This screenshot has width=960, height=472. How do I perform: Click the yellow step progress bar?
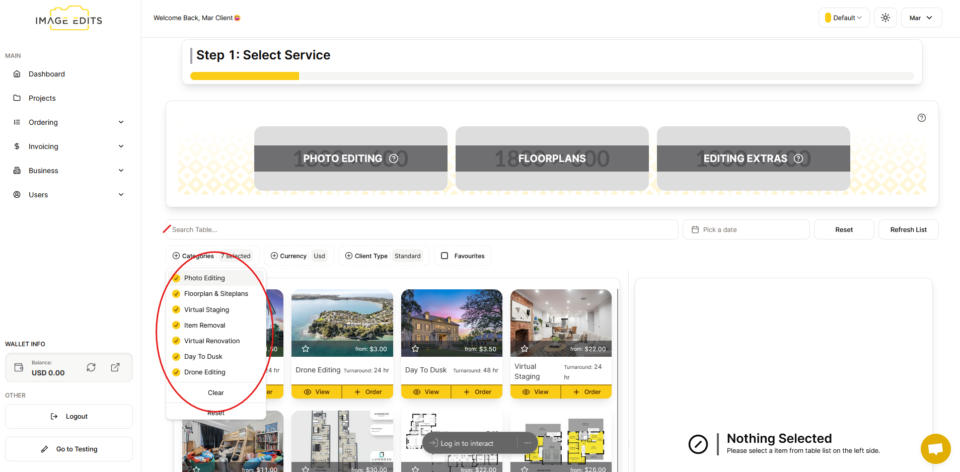(245, 76)
